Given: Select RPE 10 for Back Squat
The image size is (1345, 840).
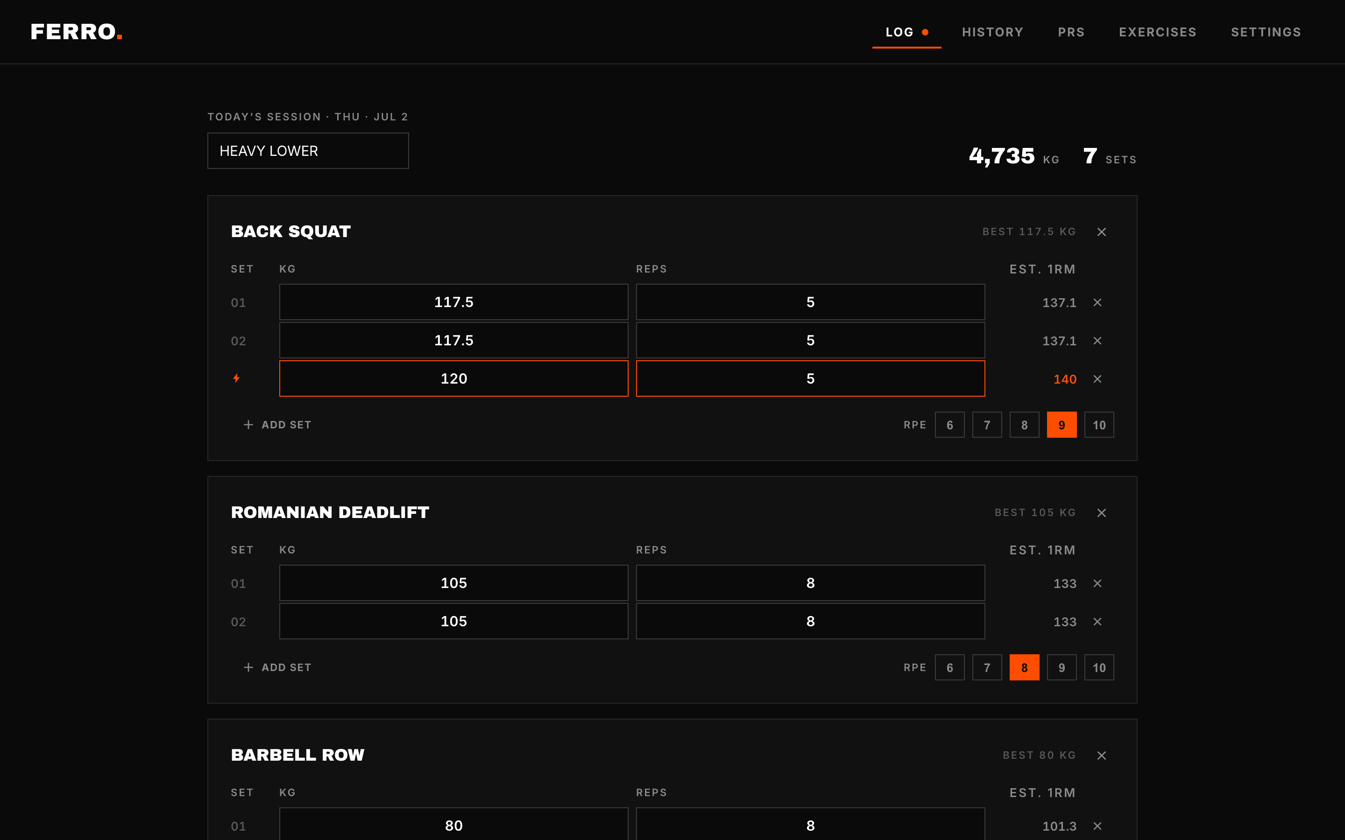Looking at the screenshot, I should 1099,425.
